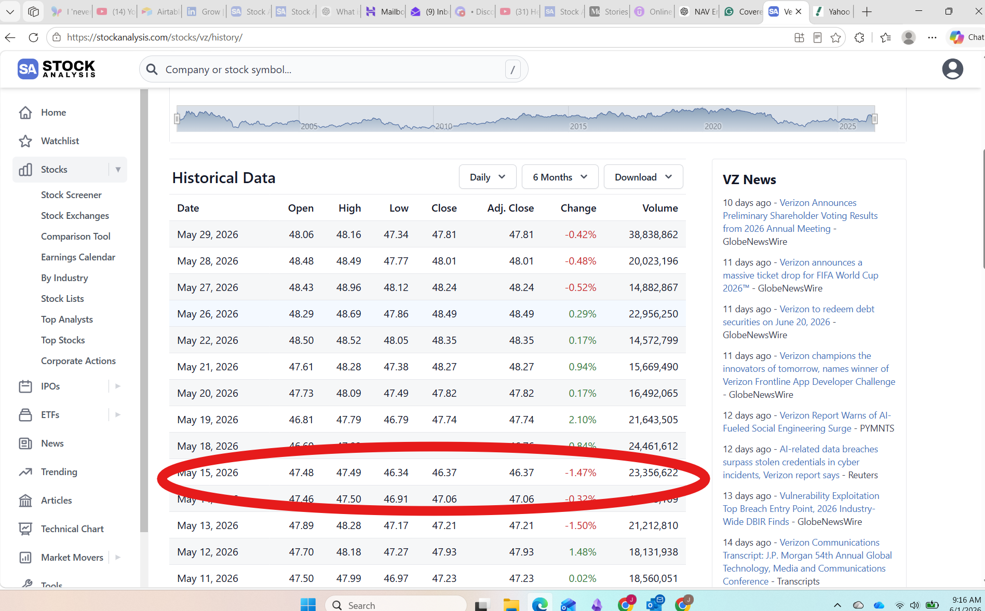Open the Daily frequency dropdown

click(x=488, y=177)
